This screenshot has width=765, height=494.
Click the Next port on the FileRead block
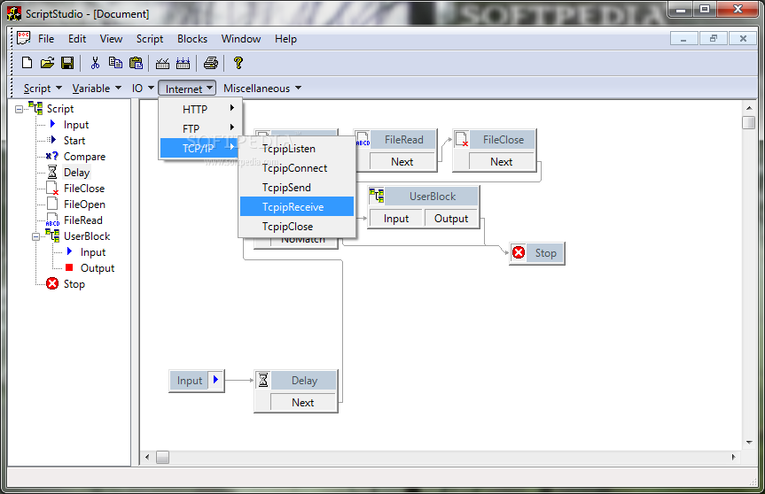[x=402, y=162]
